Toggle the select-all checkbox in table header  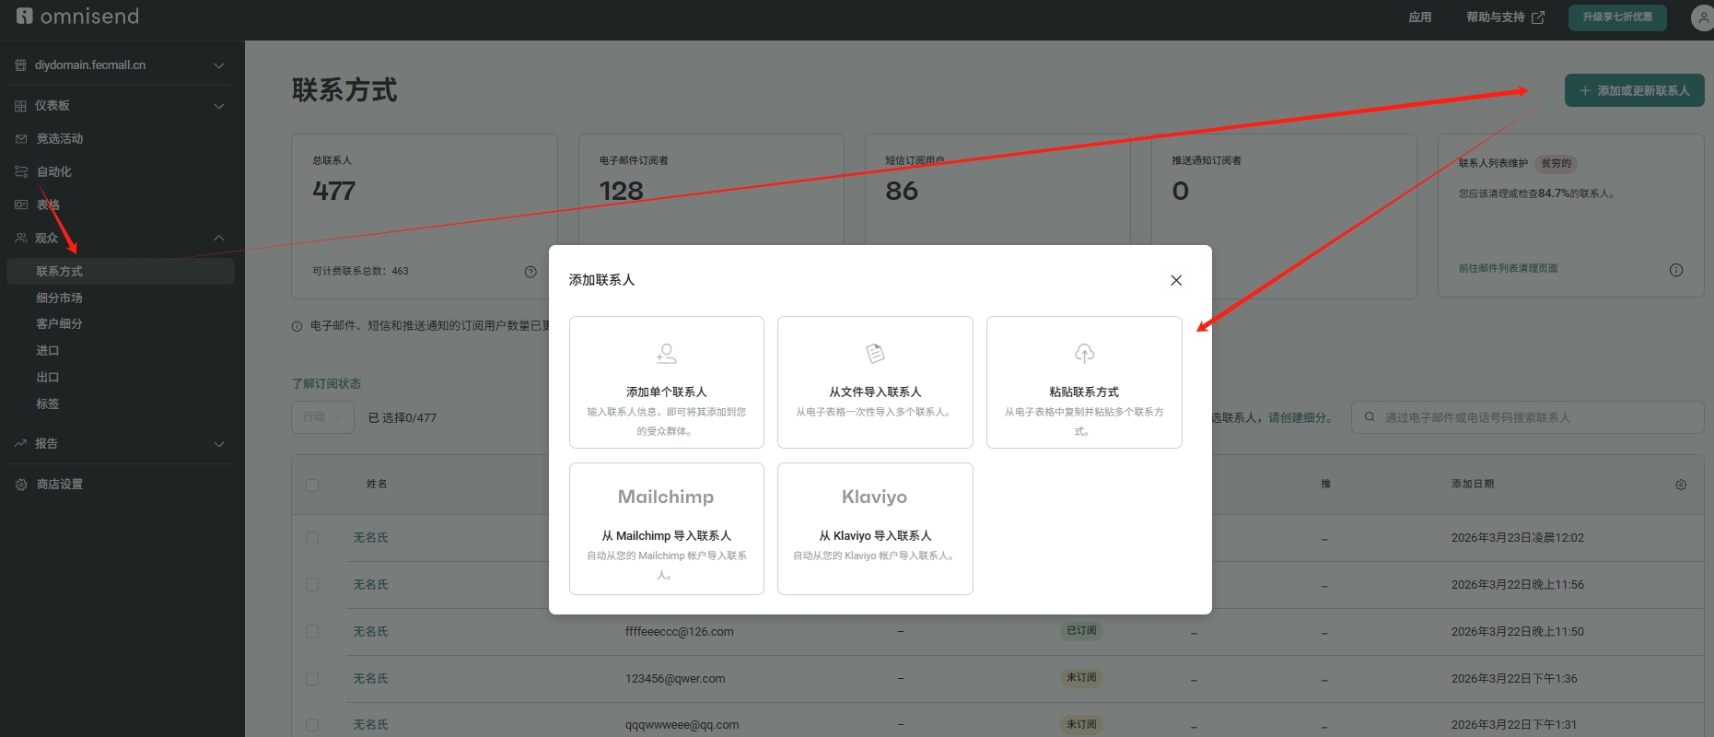click(312, 485)
